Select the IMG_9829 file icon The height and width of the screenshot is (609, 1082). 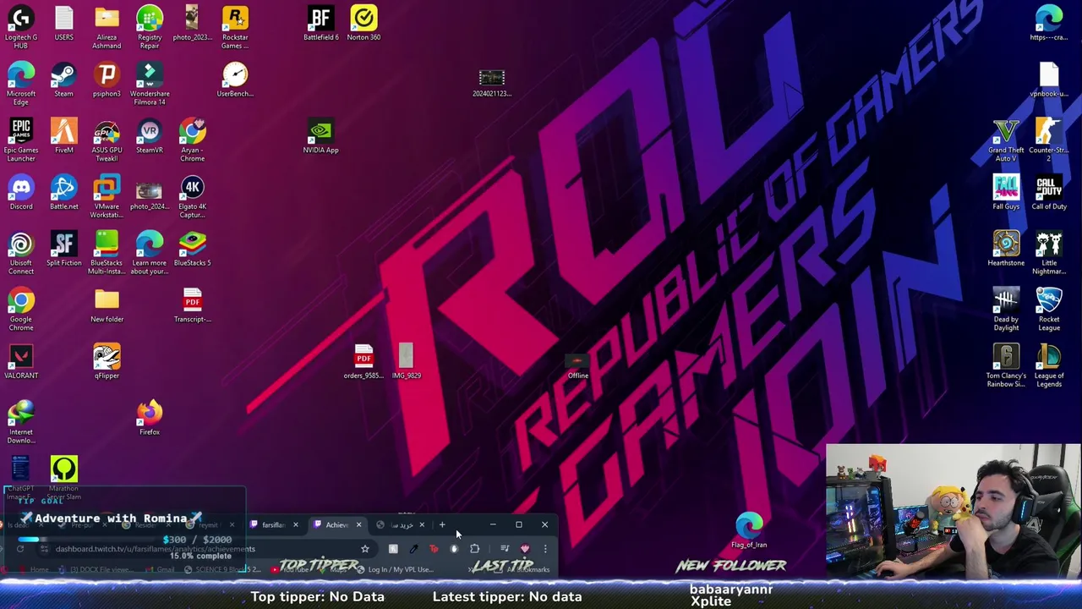[x=406, y=362]
